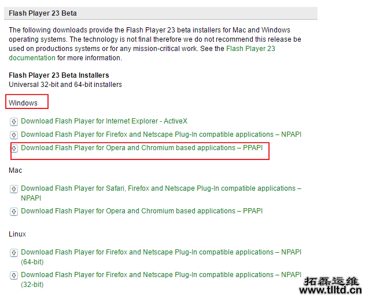Open Windows Firefox and Netscape NPAPI download link

161,135
